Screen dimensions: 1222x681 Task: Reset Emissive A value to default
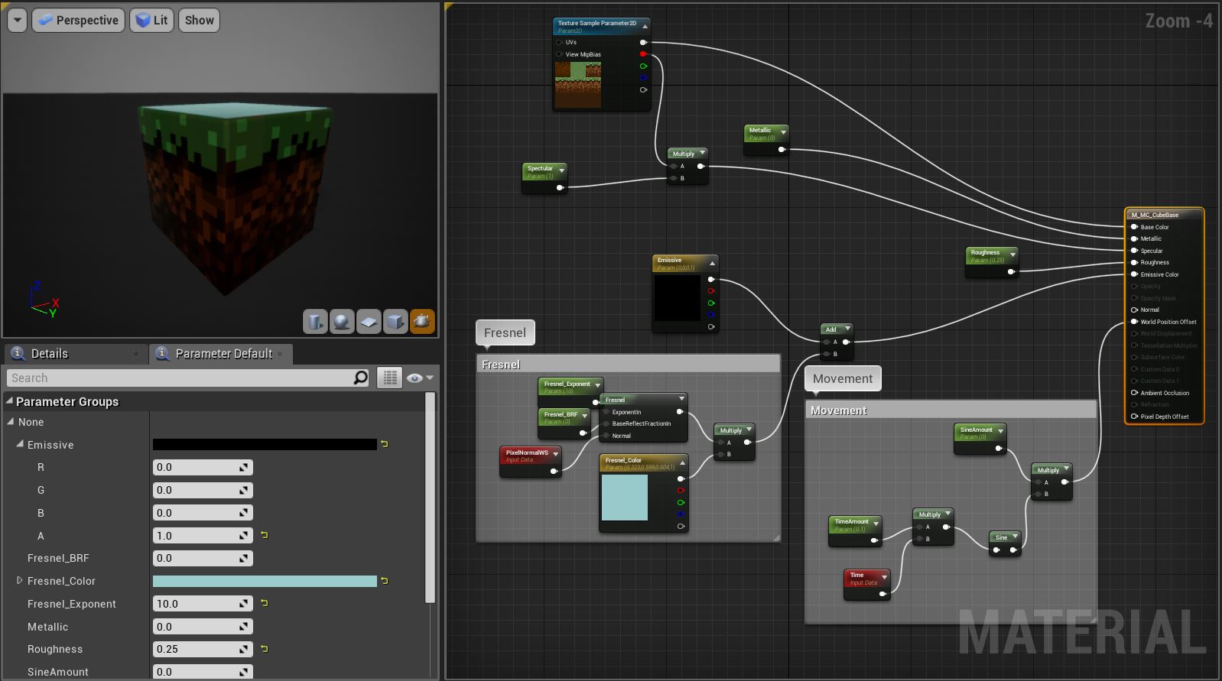click(x=265, y=535)
